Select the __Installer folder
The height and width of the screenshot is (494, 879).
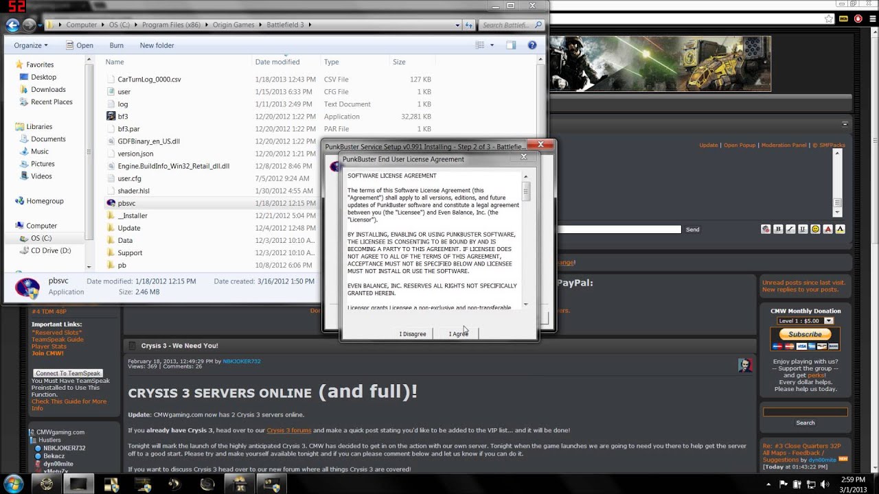point(133,215)
